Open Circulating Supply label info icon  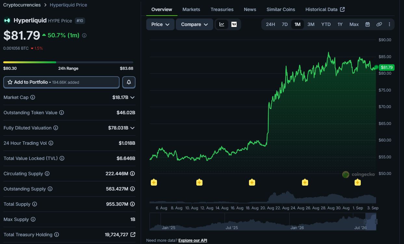(47, 174)
